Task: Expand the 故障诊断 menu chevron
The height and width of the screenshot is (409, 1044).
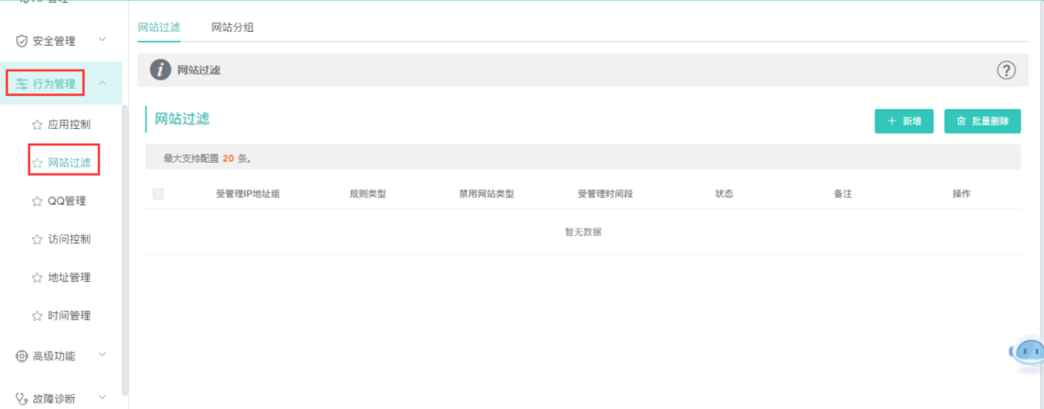Action: coord(102,397)
